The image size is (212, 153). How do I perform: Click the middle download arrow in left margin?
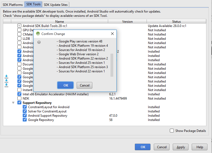pos(6,81)
